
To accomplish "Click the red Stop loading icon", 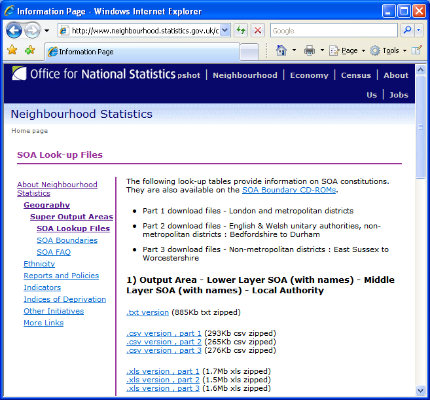I will [258, 31].
